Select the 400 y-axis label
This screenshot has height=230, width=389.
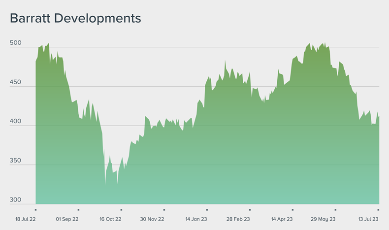click(x=16, y=122)
